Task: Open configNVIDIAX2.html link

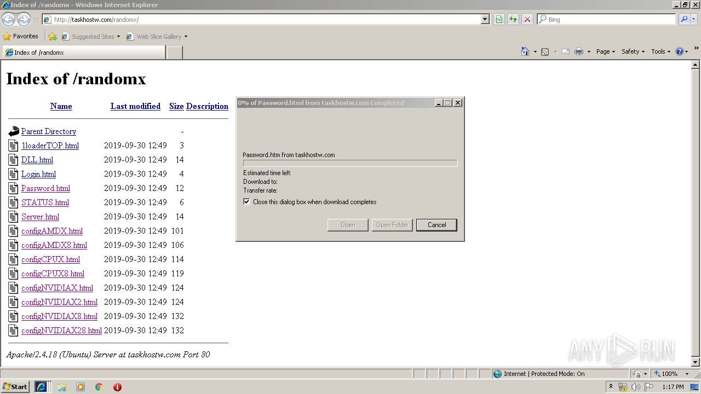Action: 59,302
